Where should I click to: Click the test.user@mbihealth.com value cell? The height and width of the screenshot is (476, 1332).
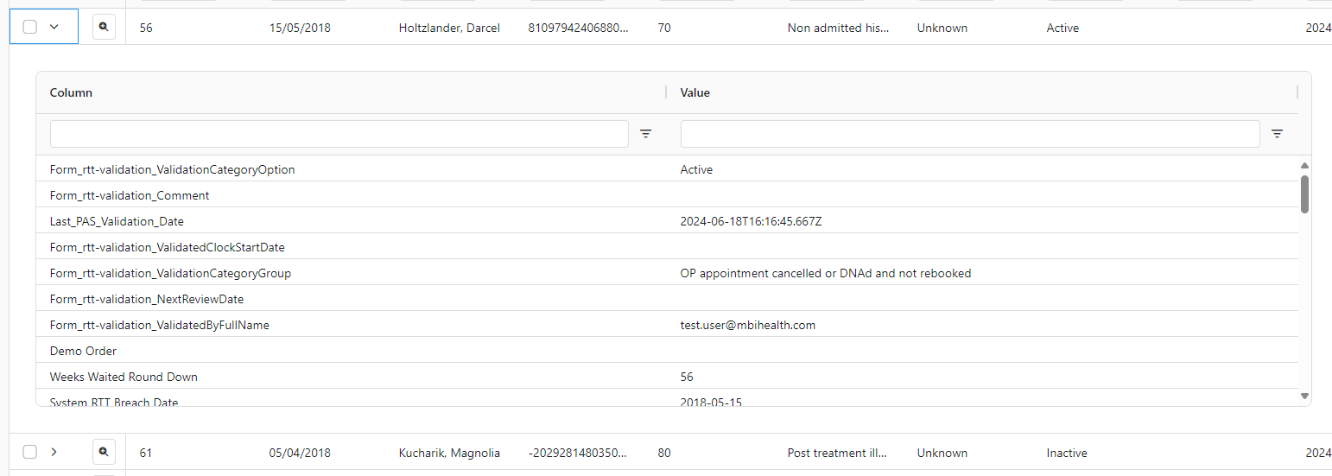748,325
